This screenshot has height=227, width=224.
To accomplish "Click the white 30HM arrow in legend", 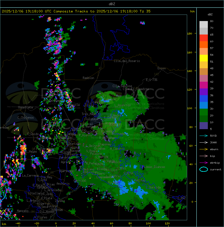I will point(204,142).
